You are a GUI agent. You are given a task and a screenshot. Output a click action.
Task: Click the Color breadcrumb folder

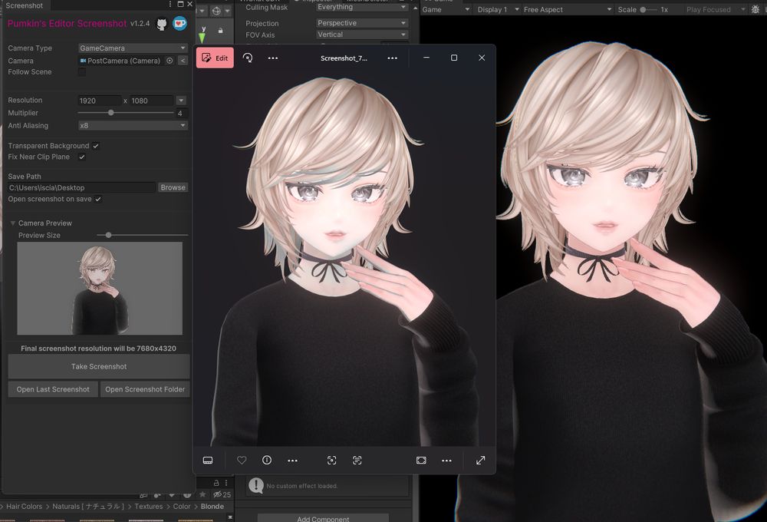pos(182,507)
